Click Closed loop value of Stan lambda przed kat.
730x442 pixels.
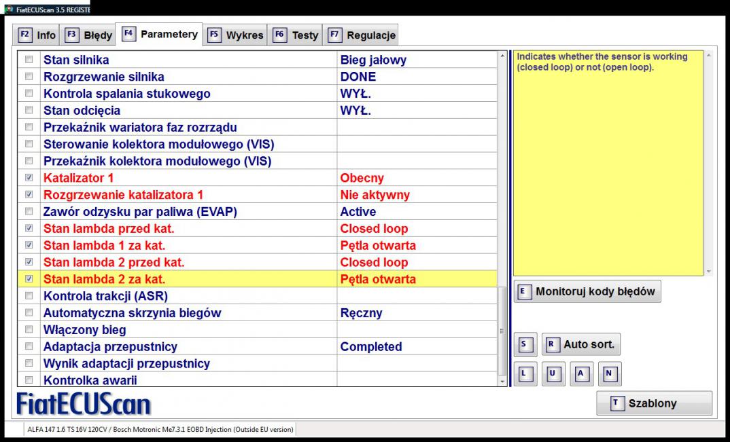[374, 229]
